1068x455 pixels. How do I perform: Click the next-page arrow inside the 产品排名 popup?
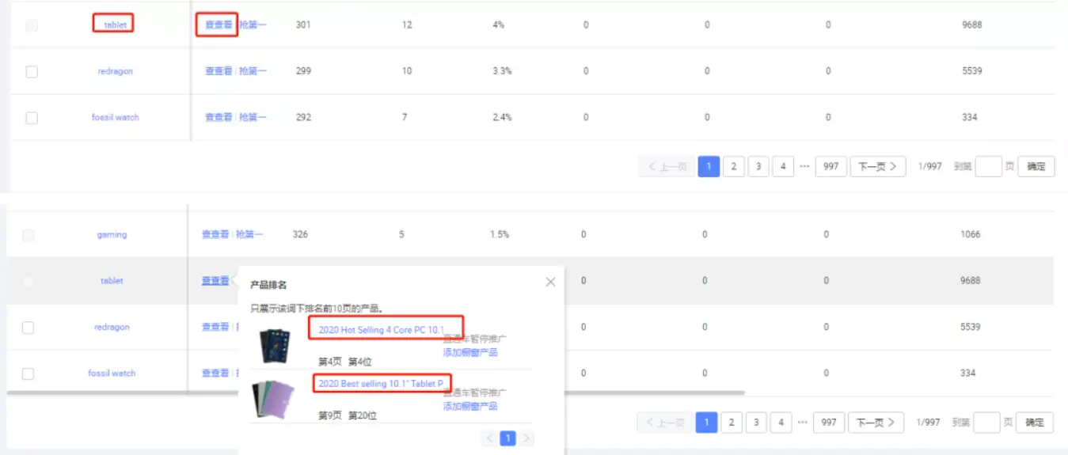(x=526, y=438)
